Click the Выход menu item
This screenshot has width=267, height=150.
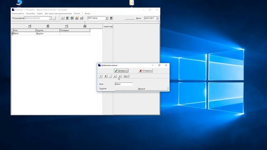click(87, 13)
